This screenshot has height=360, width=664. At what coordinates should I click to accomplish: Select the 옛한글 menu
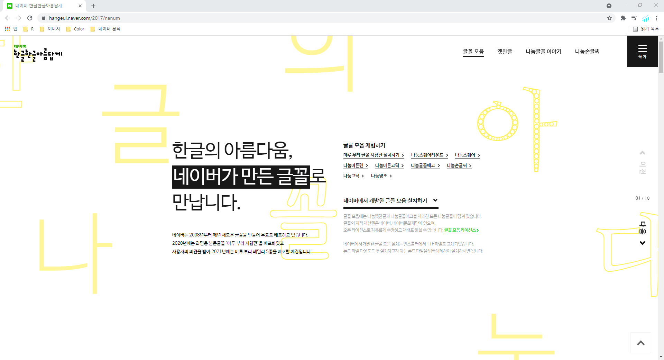pyautogui.click(x=505, y=52)
